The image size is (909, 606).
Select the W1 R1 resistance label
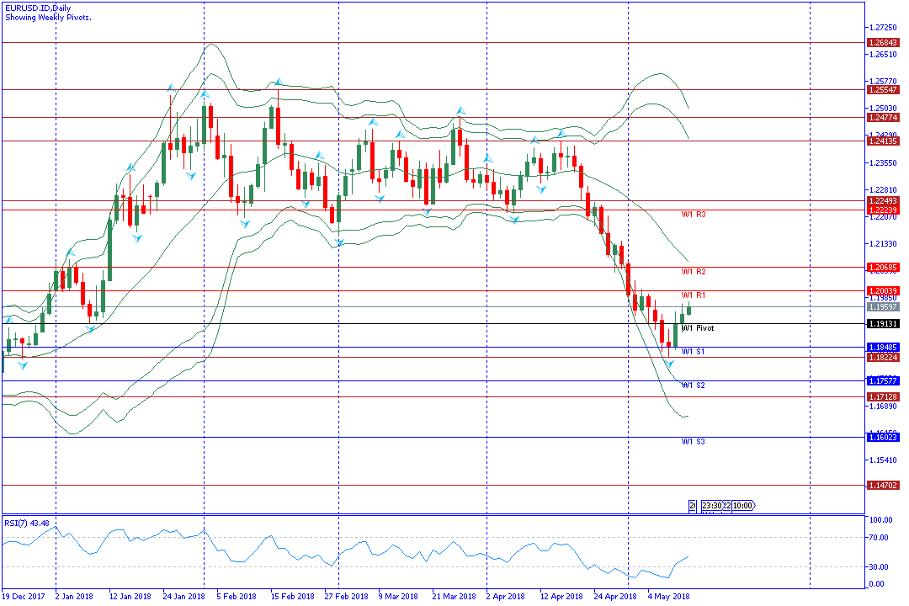pos(693,295)
